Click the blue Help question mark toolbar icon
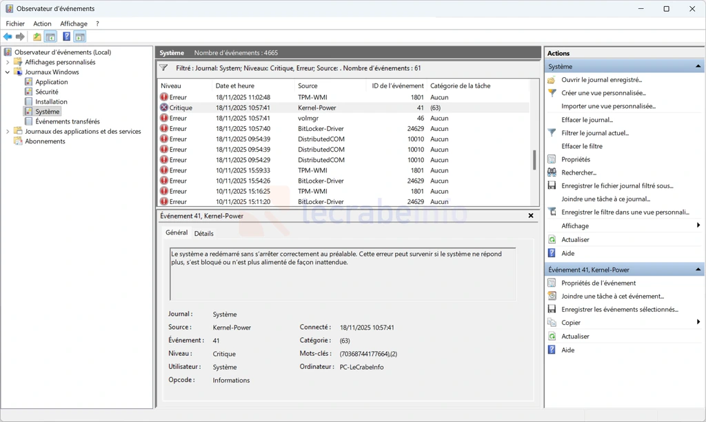 (x=66, y=37)
